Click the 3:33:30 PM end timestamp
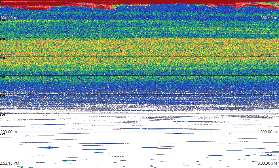Screen dimensions: 279x168 pyautogui.click(x=267, y=163)
